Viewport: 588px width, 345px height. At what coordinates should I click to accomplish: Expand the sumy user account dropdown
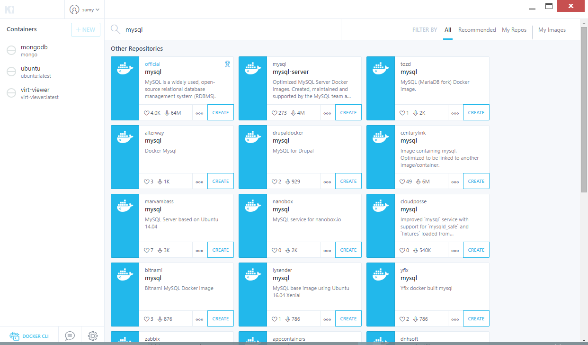(x=84, y=9)
